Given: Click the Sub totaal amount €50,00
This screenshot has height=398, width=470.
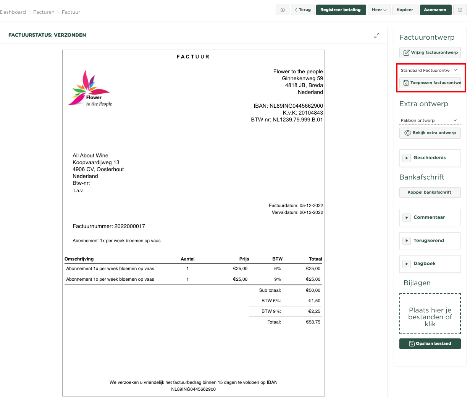Looking at the screenshot, I should coord(313,290).
